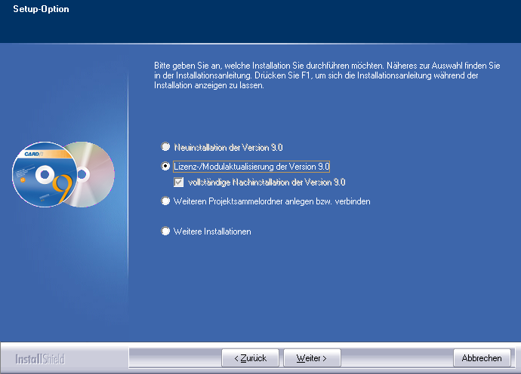The image size is (521, 374).
Task: Pick the Weitere Installationen radio button
Action: tap(165, 231)
